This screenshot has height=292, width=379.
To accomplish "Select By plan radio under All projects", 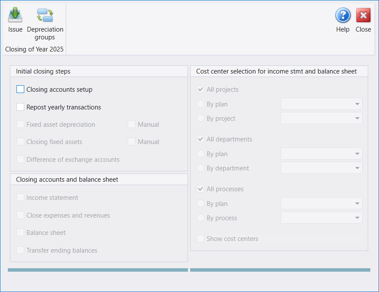I will 201,104.
